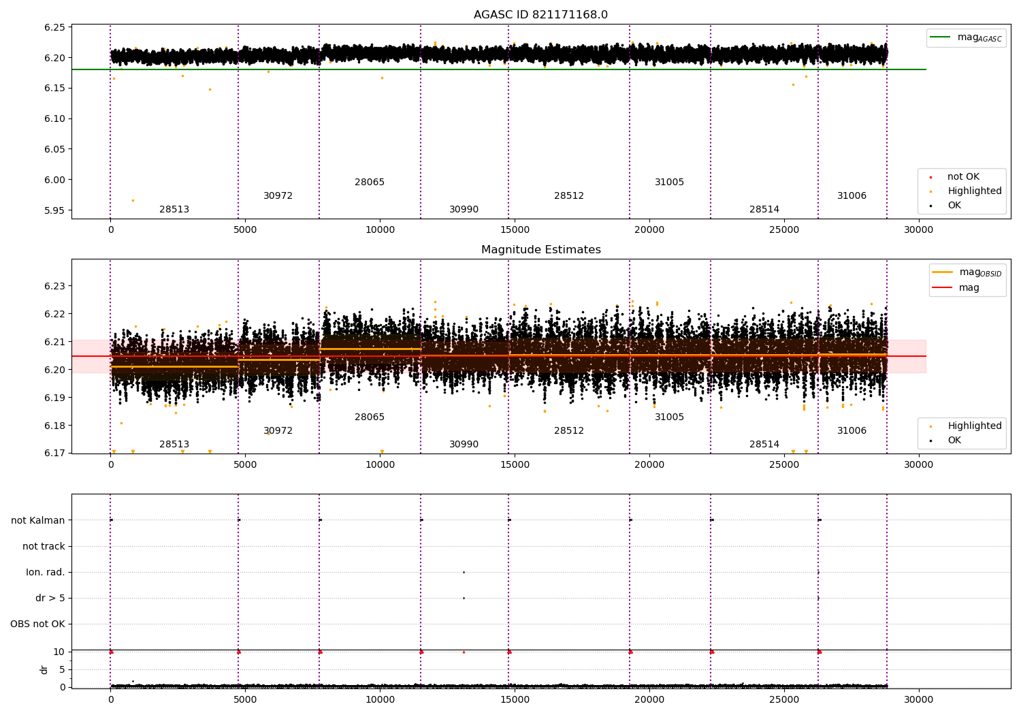Image resolution: width=1021 pixels, height=715 pixels.
Task: Click obsid label 28513 in the top plot
Action: pyautogui.click(x=174, y=210)
